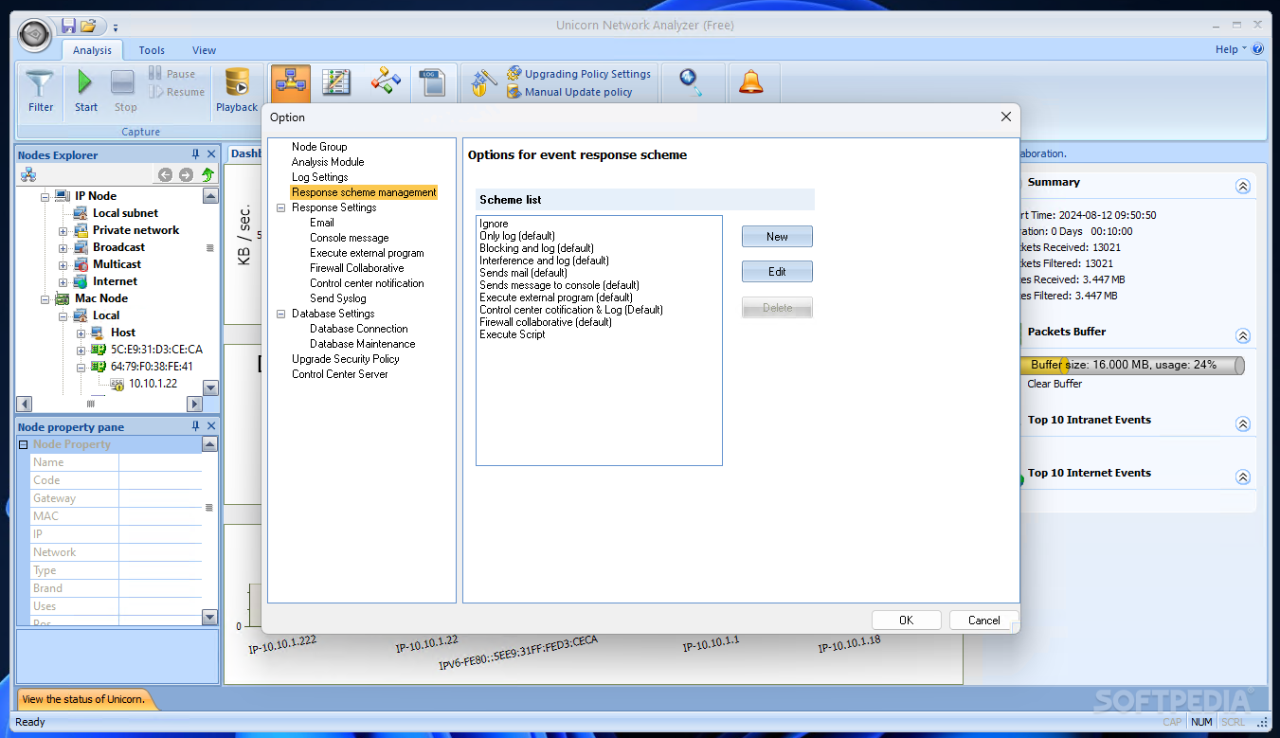Select Control Center Server option

[339, 374]
